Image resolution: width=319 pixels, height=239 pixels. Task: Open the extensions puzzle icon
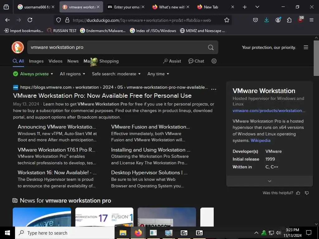[x=289, y=20]
